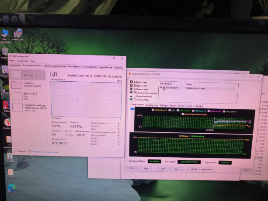Open Statistics tab in AIDA64
268x201 pixels.
click(x=199, y=106)
